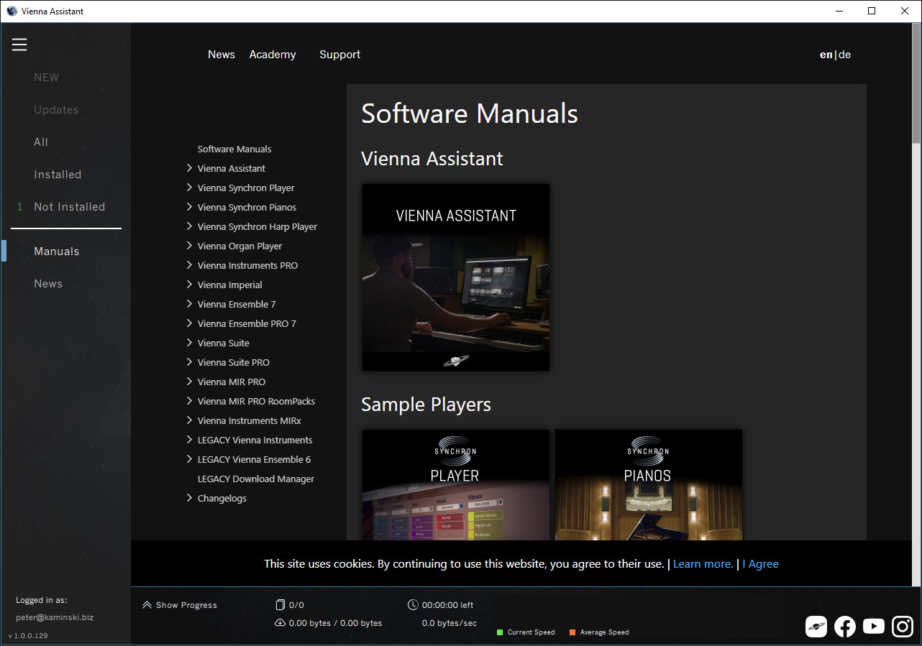922x646 pixels.
Task: Open the Synchron Pianos manual thumbnail
Action: click(x=649, y=485)
